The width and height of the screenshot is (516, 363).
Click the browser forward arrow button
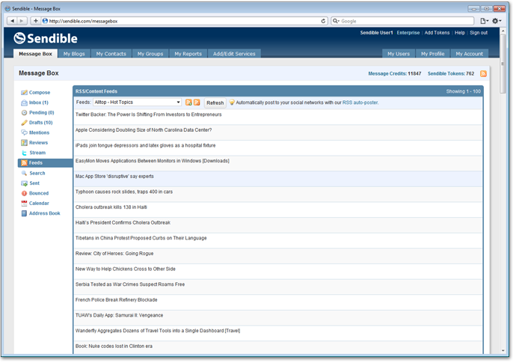(22, 21)
